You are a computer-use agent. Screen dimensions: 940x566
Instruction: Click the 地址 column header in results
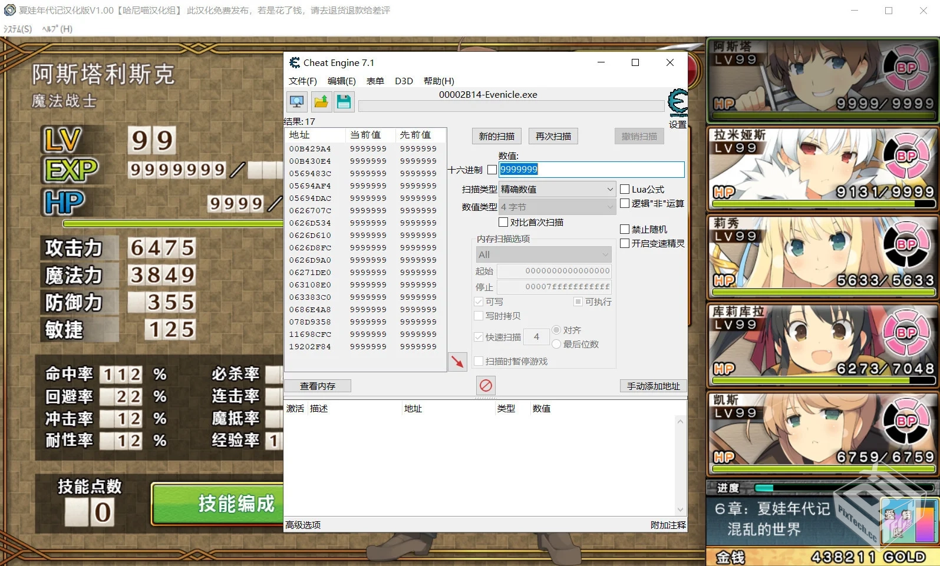tap(315, 135)
